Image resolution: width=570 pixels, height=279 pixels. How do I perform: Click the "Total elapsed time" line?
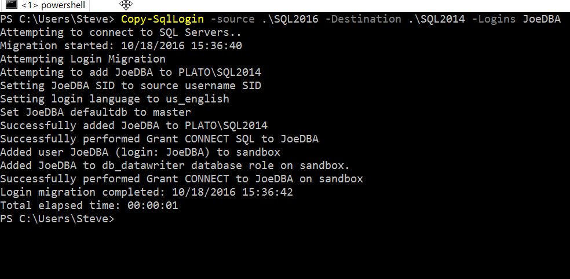click(x=89, y=205)
